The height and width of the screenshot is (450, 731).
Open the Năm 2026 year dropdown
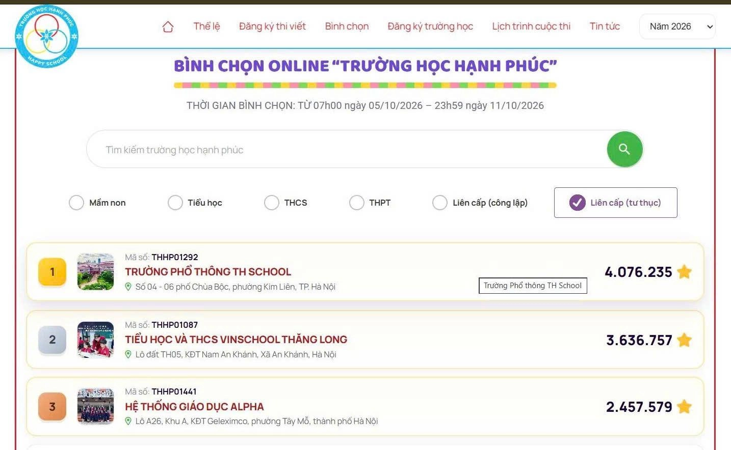click(677, 26)
